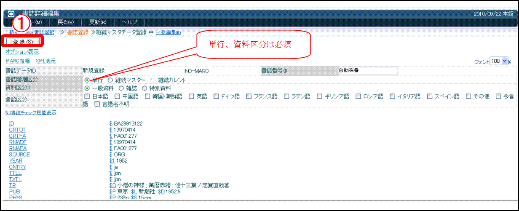Open the ヘルプ menu
This screenshot has height=211, width=519.
click(129, 22)
